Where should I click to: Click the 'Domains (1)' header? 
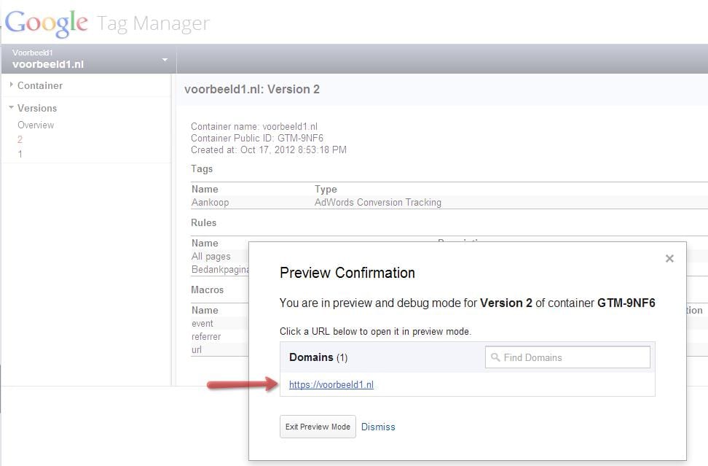[318, 357]
